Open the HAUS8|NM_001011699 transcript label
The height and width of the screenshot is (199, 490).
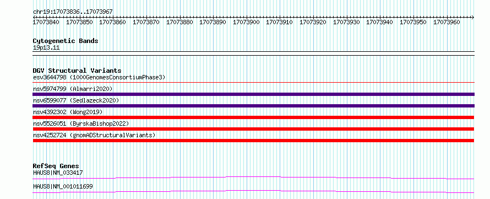63,186
